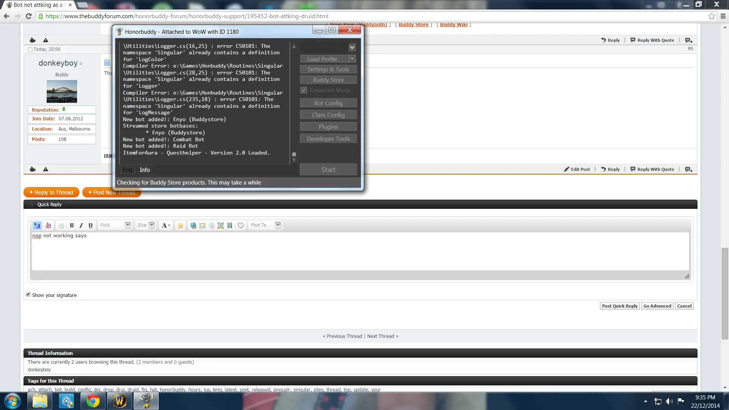Viewport: 729px width, 410px height.
Task: Go back in browser history
Action: pos(6,16)
